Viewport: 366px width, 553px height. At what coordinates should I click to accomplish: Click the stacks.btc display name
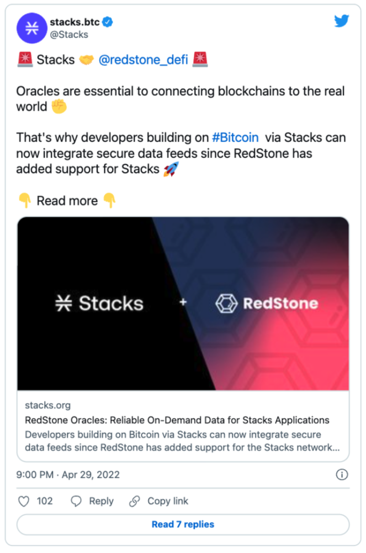click(x=75, y=22)
